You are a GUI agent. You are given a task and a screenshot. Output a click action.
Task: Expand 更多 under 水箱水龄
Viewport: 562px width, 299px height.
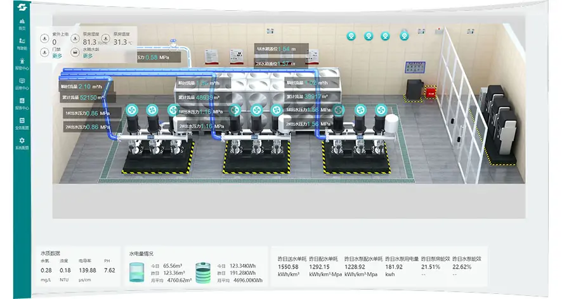[88, 56]
